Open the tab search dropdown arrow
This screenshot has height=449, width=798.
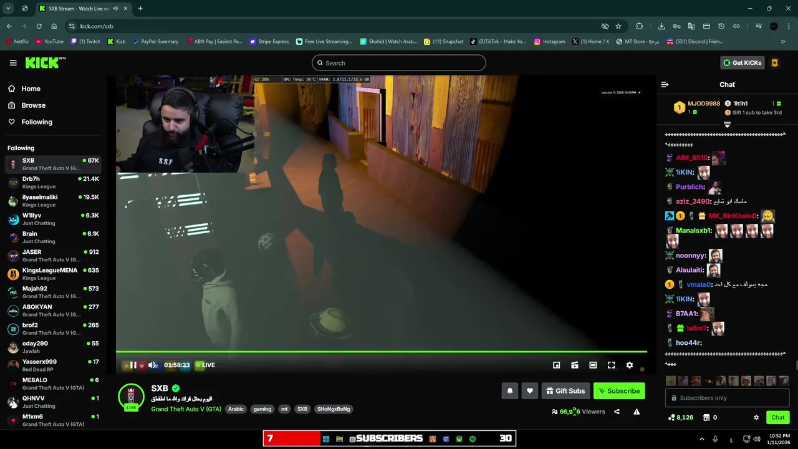click(8, 8)
